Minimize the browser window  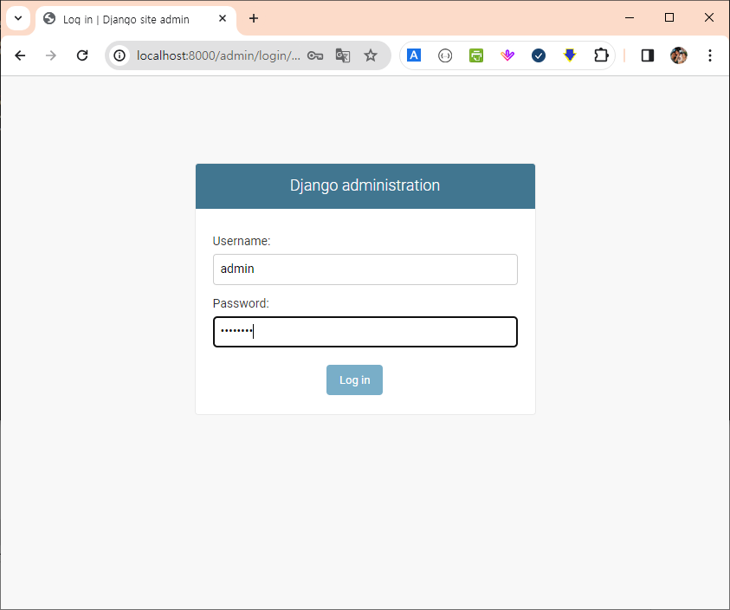630,17
